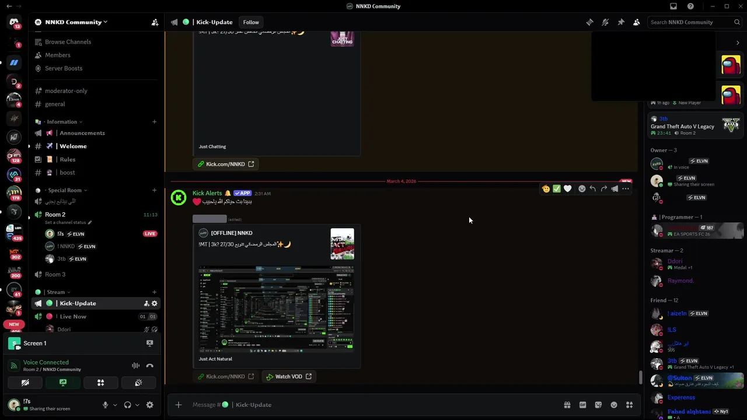Deafen with the headphones icon
Screen dimensions: 747x420
[127, 405]
